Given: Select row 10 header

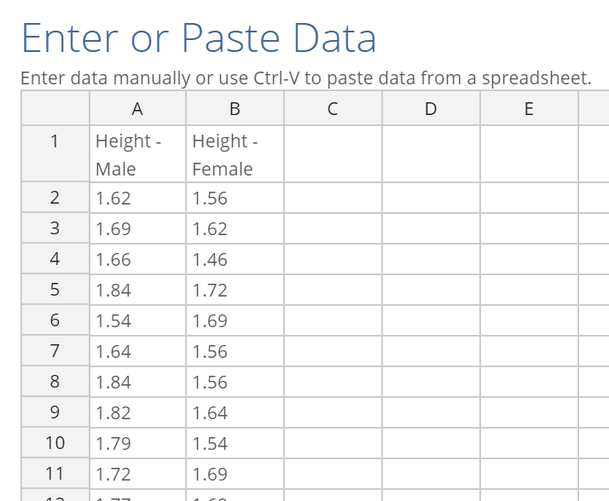Looking at the screenshot, I should 55,443.
